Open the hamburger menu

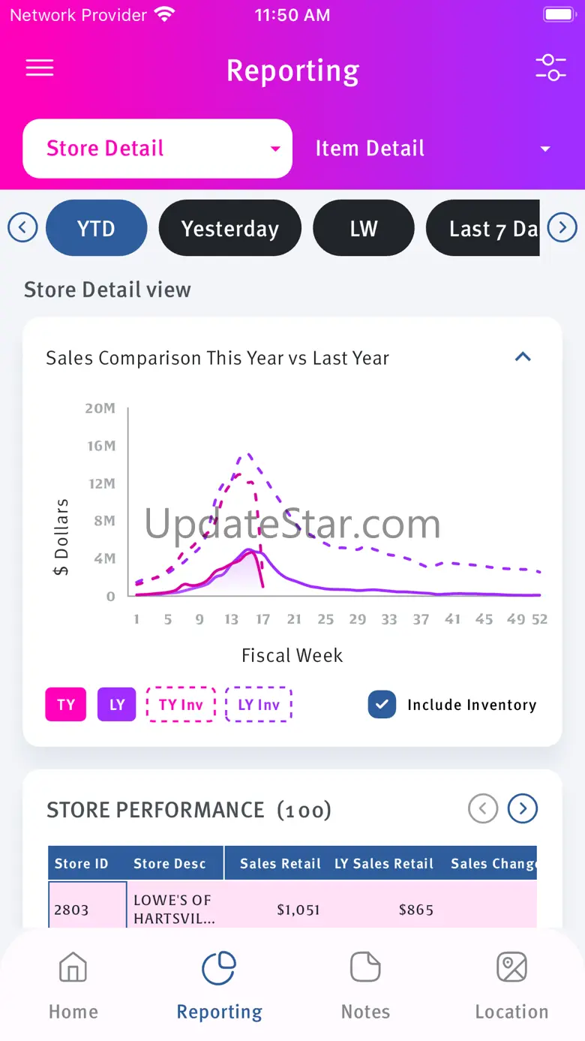point(40,68)
